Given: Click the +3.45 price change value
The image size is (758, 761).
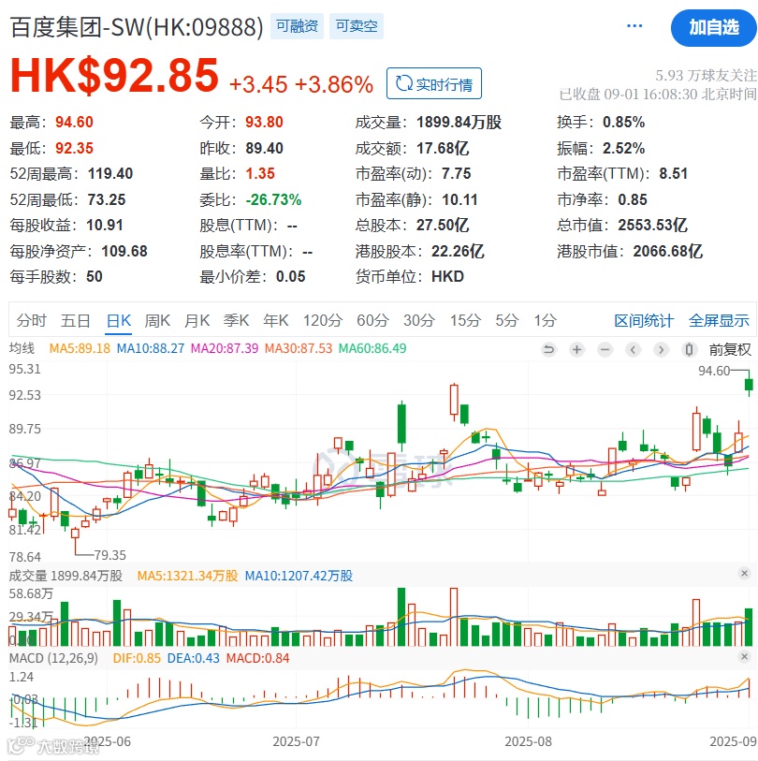Looking at the screenshot, I should 258,84.
